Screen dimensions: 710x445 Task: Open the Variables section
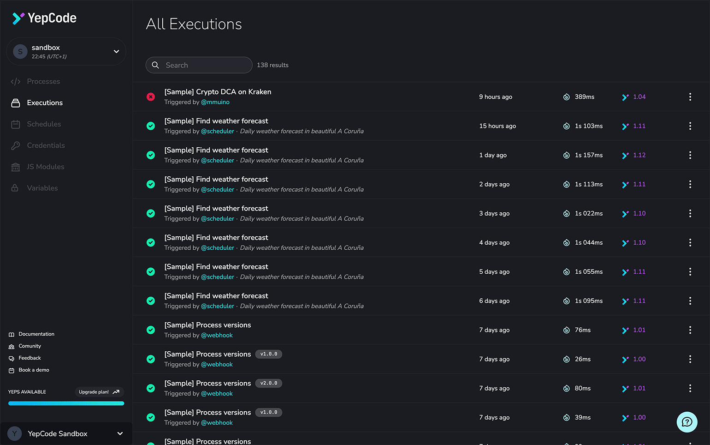42,188
